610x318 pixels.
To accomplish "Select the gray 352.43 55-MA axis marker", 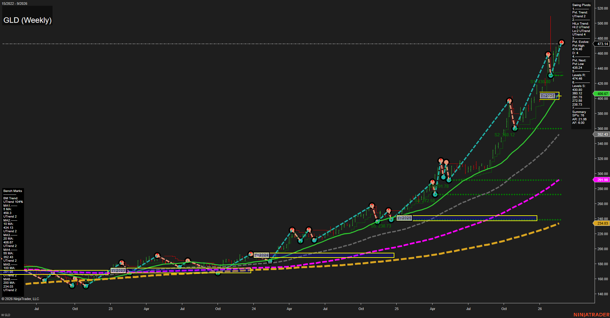I will (x=602, y=134).
